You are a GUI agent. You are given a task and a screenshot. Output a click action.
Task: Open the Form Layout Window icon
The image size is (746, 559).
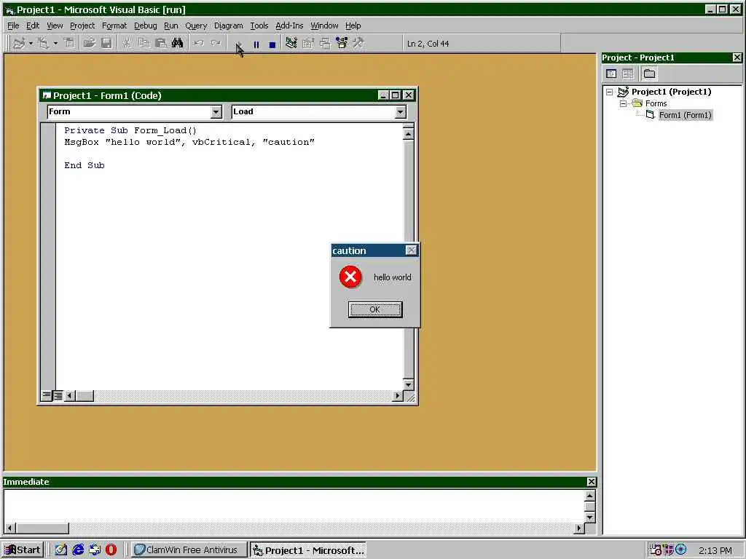pyautogui.click(x=326, y=43)
